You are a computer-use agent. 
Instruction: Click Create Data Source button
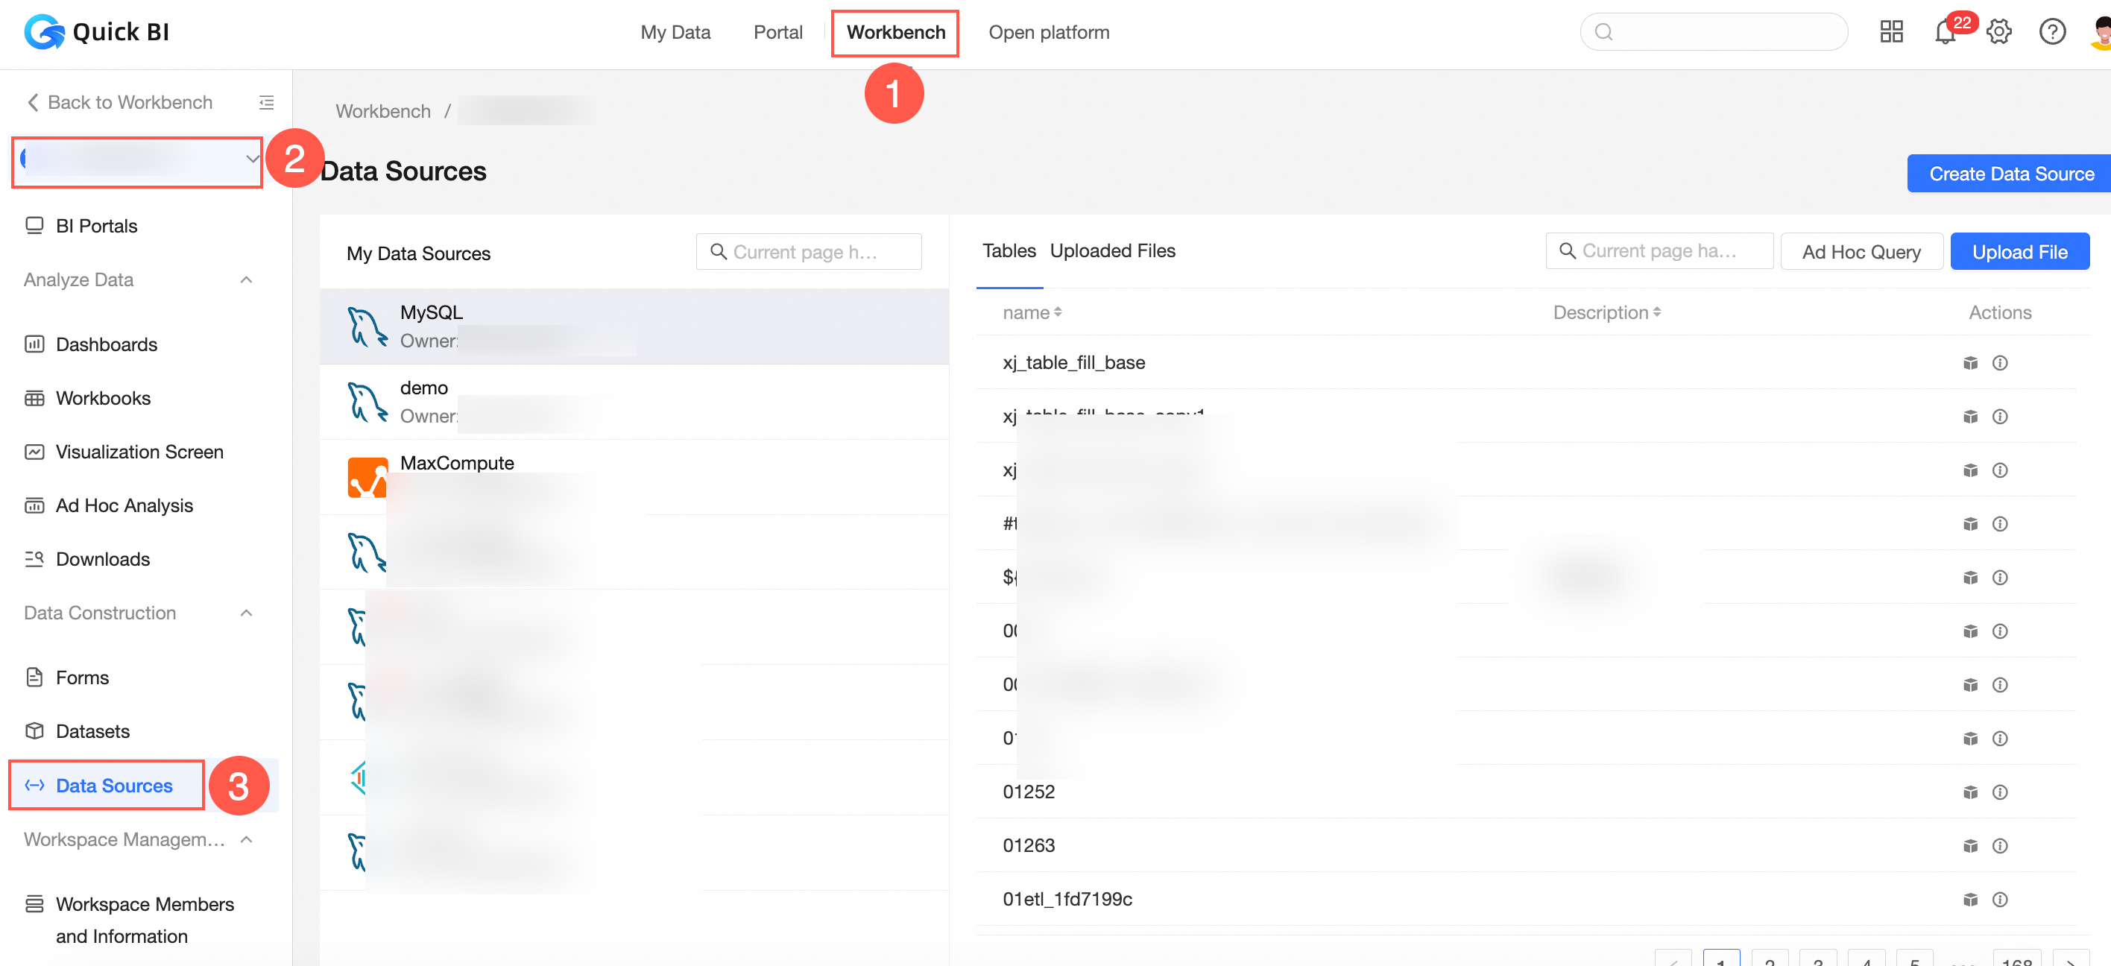click(2009, 174)
